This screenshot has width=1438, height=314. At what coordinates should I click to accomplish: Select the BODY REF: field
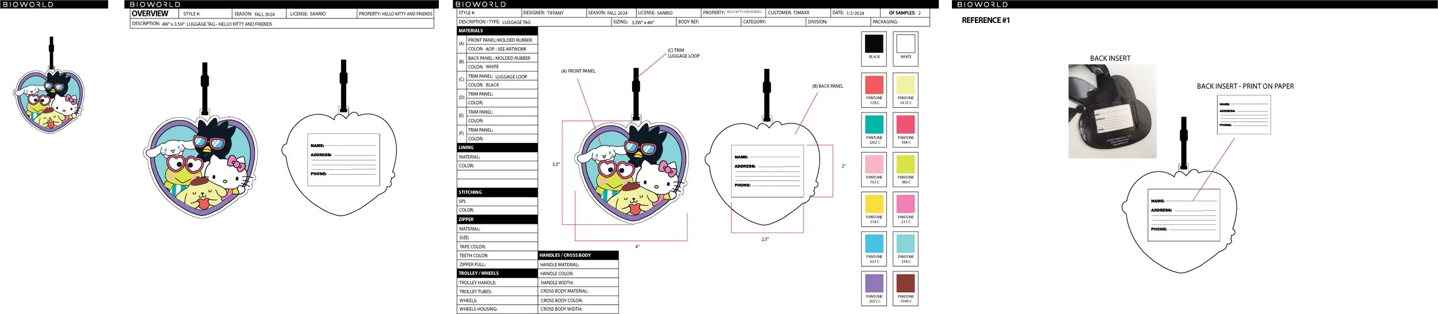pos(708,22)
